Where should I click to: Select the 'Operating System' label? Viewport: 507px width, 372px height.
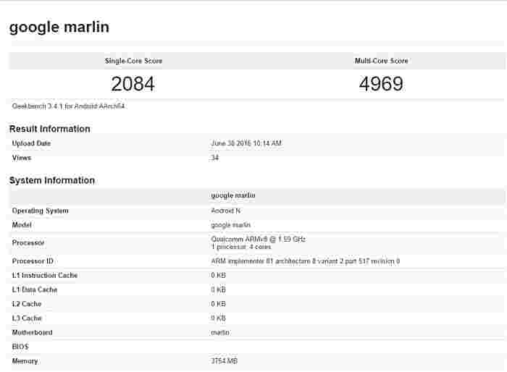[x=40, y=211]
